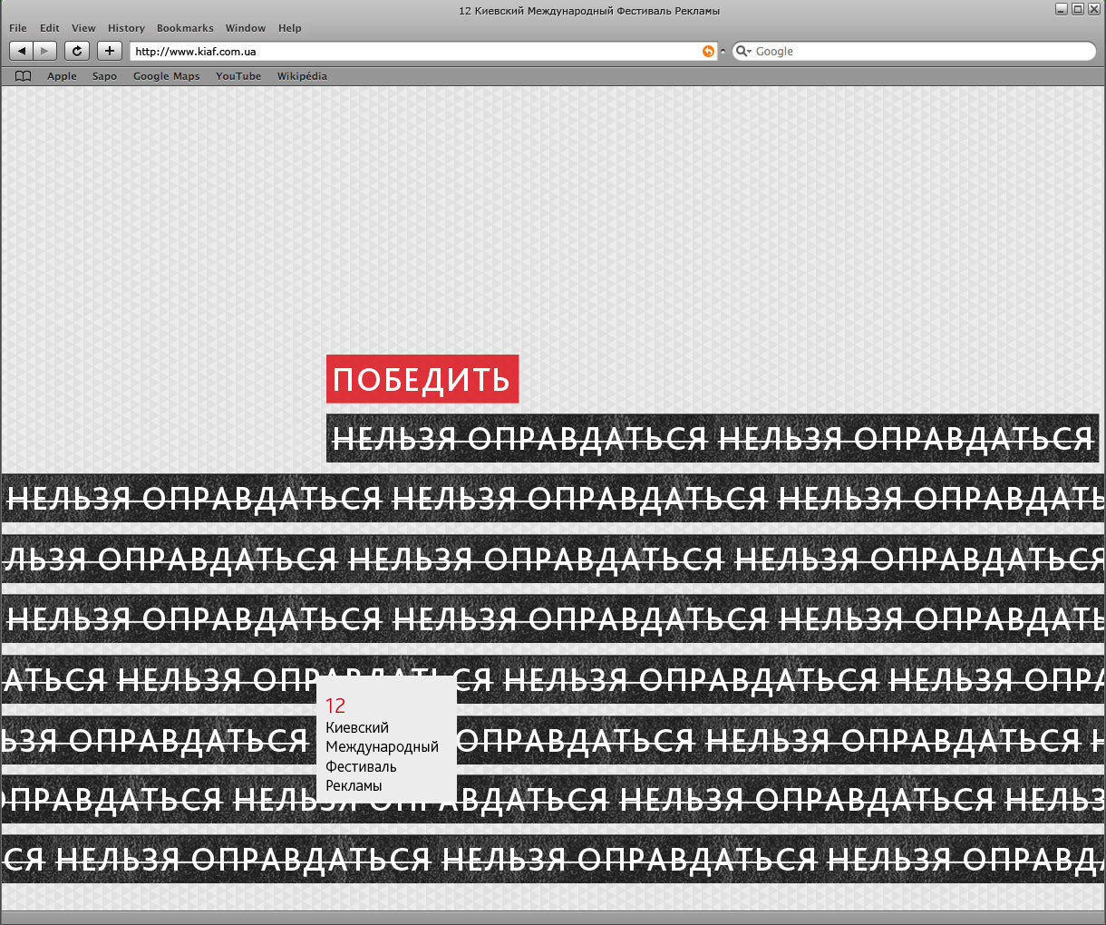1106x925 pixels.
Task: Click the Google search field
Action: (x=914, y=52)
